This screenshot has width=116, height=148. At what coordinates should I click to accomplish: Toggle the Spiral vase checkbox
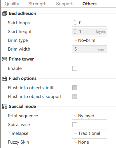tap(75, 125)
